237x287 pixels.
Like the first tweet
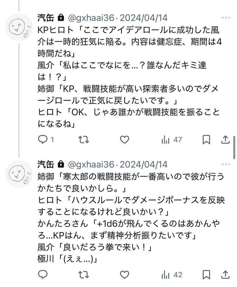click(124, 140)
